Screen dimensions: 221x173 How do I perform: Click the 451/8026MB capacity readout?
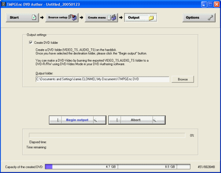coord(206,167)
